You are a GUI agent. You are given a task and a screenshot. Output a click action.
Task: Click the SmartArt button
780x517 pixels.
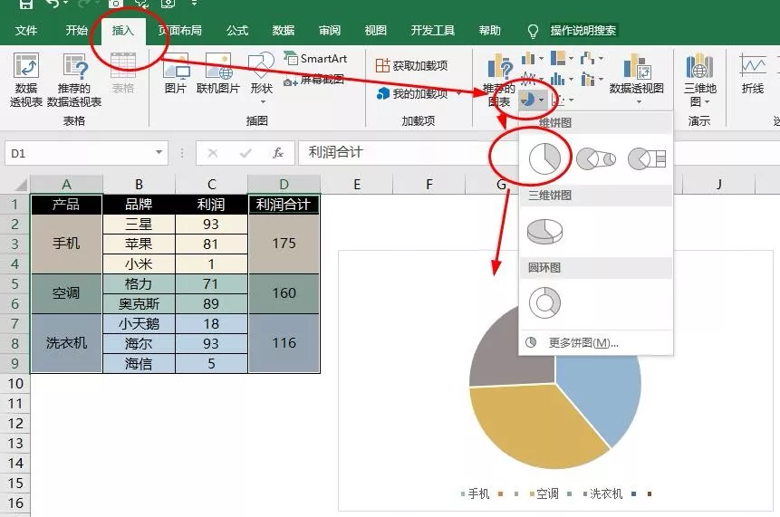click(315, 59)
